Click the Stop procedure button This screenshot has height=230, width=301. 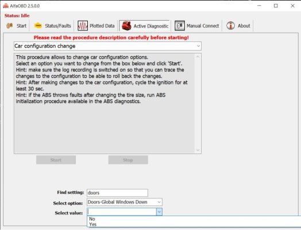click(x=128, y=160)
